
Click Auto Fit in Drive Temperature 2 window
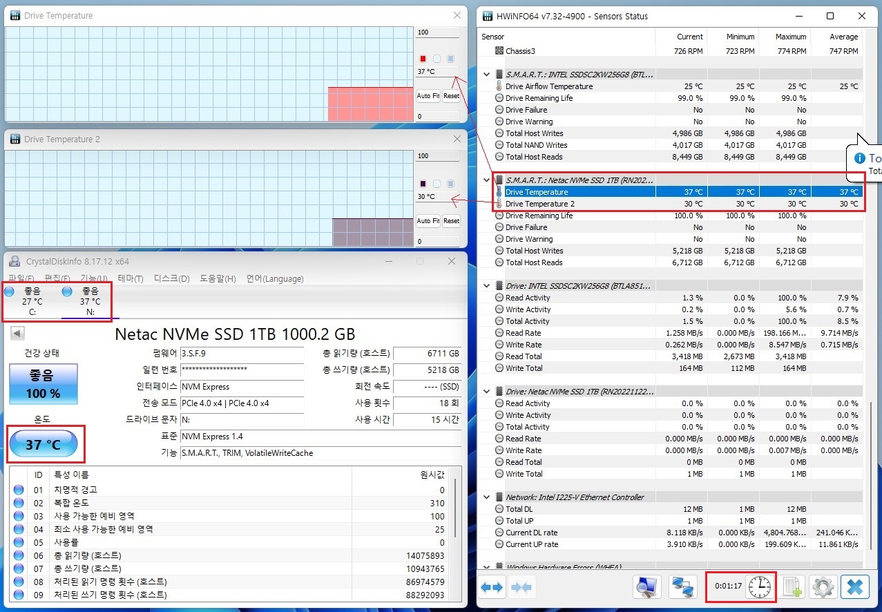pyautogui.click(x=428, y=220)
